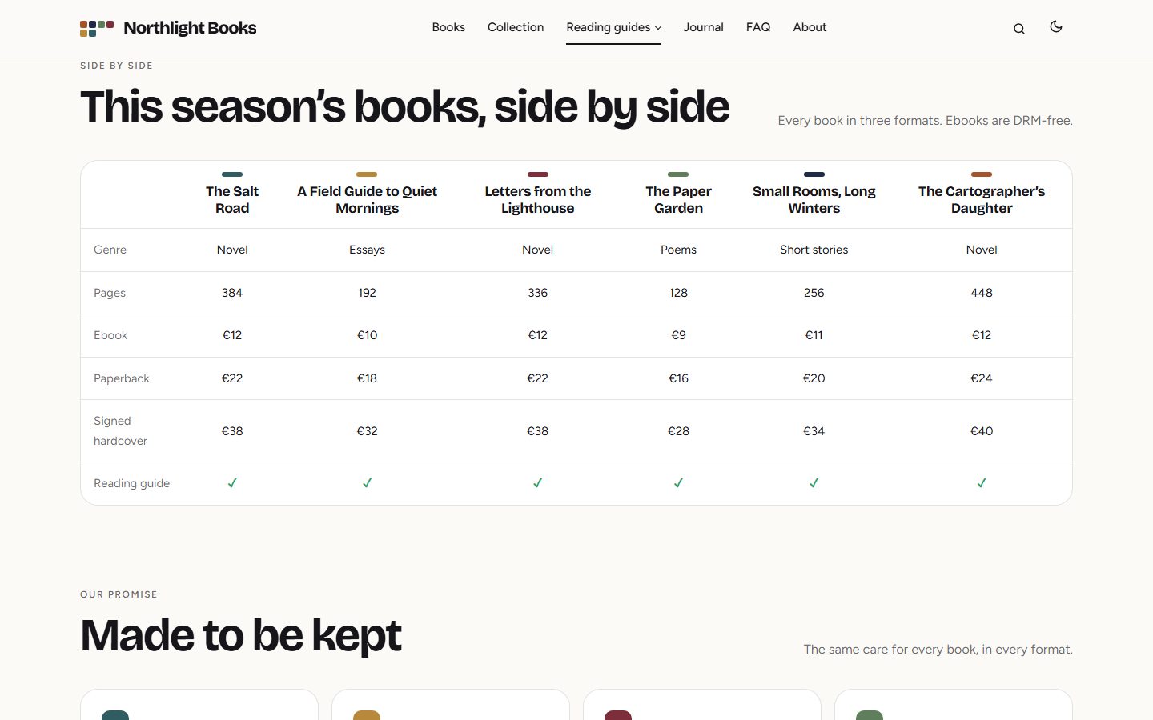This screenshot has width=1153, height=720.
Task: Select The Cartographer's Daughter header
Action: (x=982, y=199)
